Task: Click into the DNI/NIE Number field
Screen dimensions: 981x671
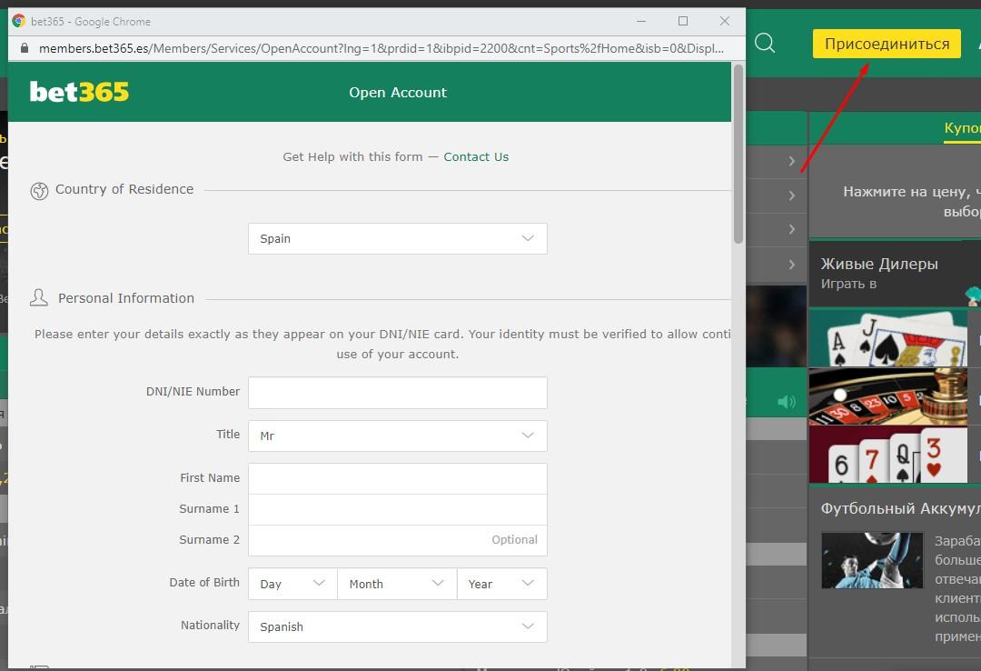Action: tap(397, 393)
